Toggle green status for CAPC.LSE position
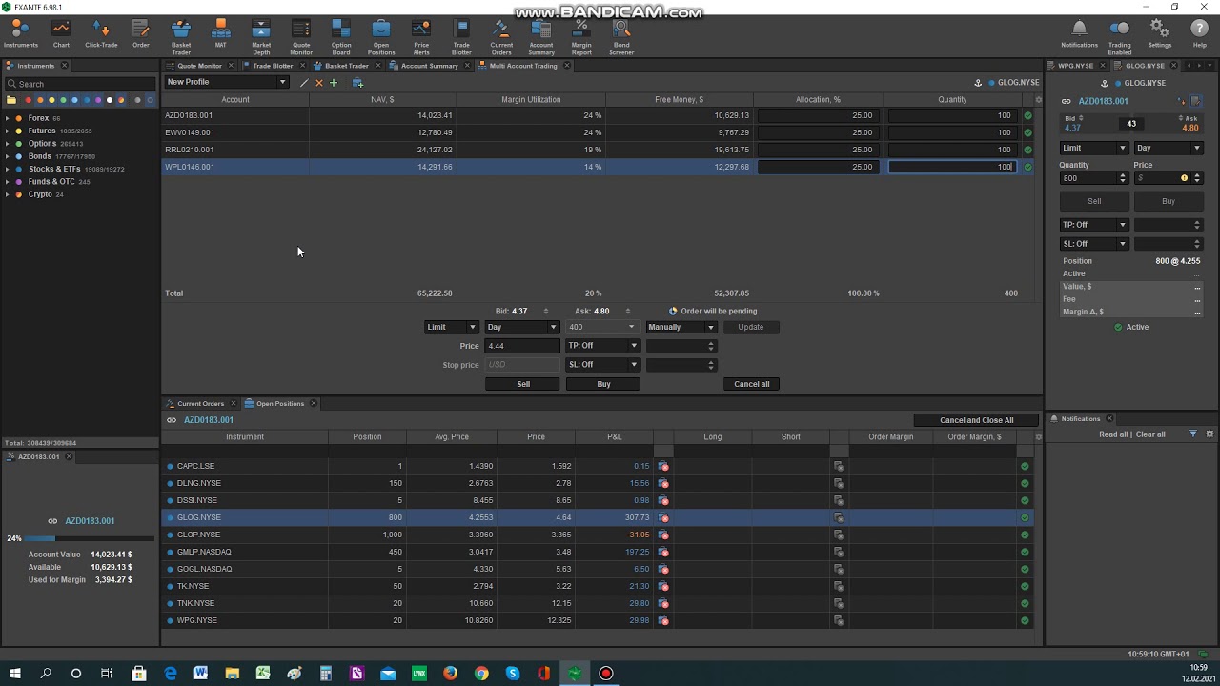The width and height of the screenshot is (1220, 686). 1025,466
